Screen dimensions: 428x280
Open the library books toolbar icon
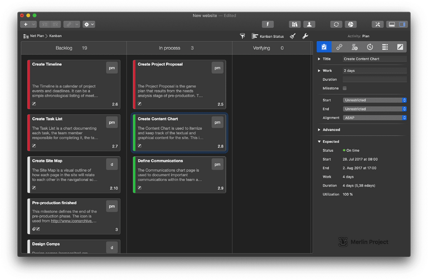pos(295,24)
